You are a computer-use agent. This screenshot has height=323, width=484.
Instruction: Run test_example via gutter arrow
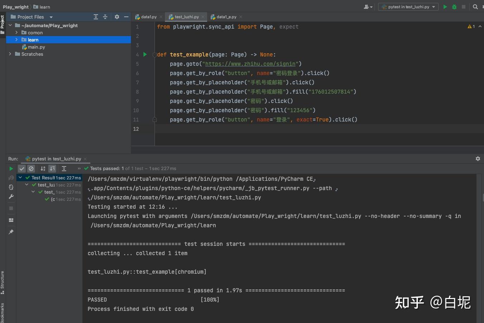(145, 54)
